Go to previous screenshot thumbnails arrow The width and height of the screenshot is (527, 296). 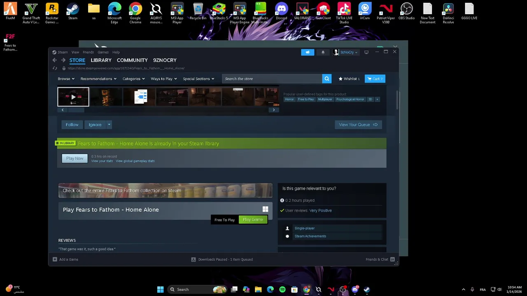[x=63, y=110]
